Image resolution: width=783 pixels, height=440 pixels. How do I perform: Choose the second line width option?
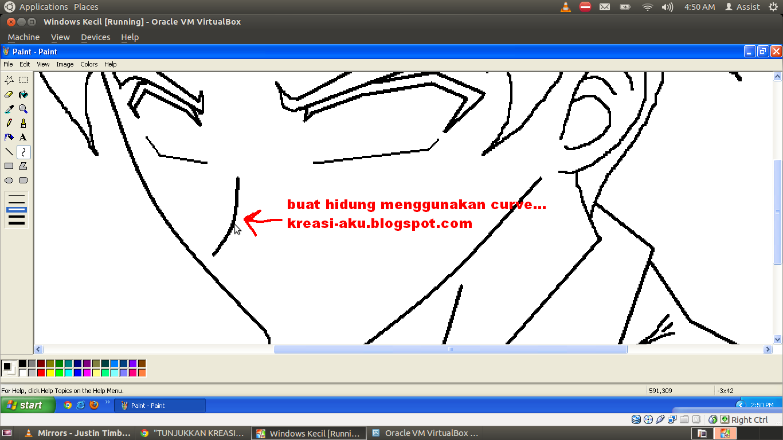click(17, 203)
